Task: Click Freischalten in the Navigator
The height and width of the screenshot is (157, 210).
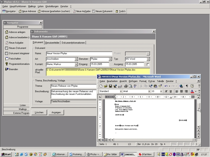Action: point(15,59)
